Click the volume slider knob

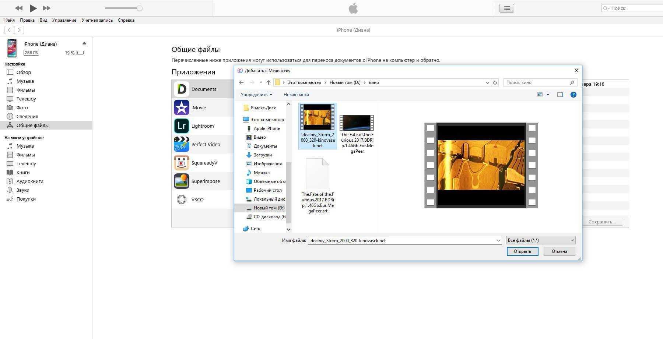[x=139, y=8]
